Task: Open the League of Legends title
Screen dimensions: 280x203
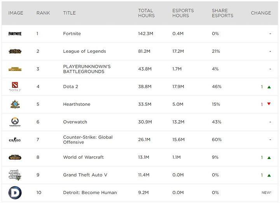Action: tap(84, 51)
